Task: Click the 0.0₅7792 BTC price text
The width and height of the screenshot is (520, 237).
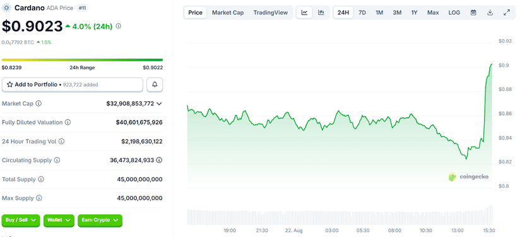Action: [x=18, y=42]
